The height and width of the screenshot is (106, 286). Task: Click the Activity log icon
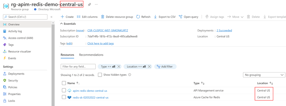tap(5, 31)
